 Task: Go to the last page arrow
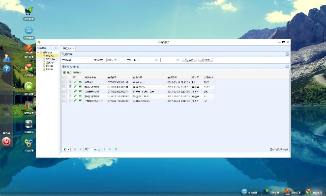pos(110,149)
